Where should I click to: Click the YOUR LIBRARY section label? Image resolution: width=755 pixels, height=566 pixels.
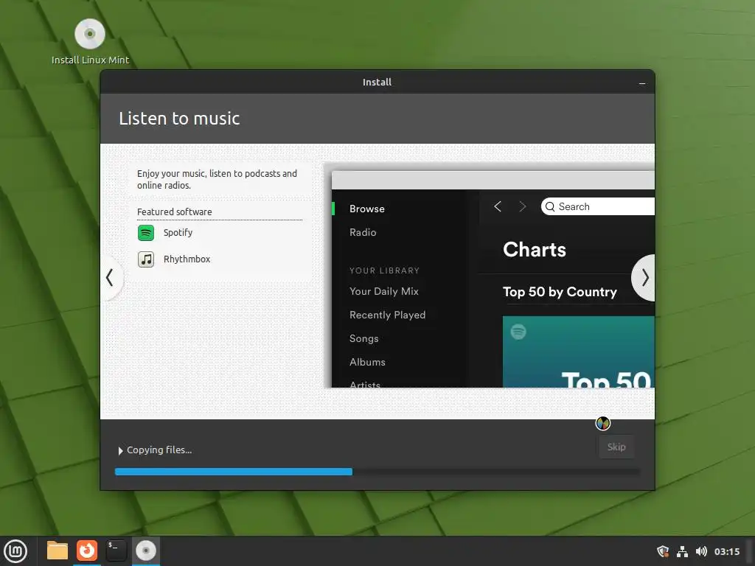384,271
